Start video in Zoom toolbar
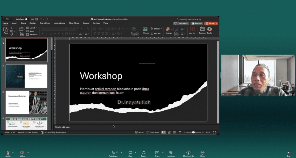This screenshot has height=158, width=296. (22, 153)
